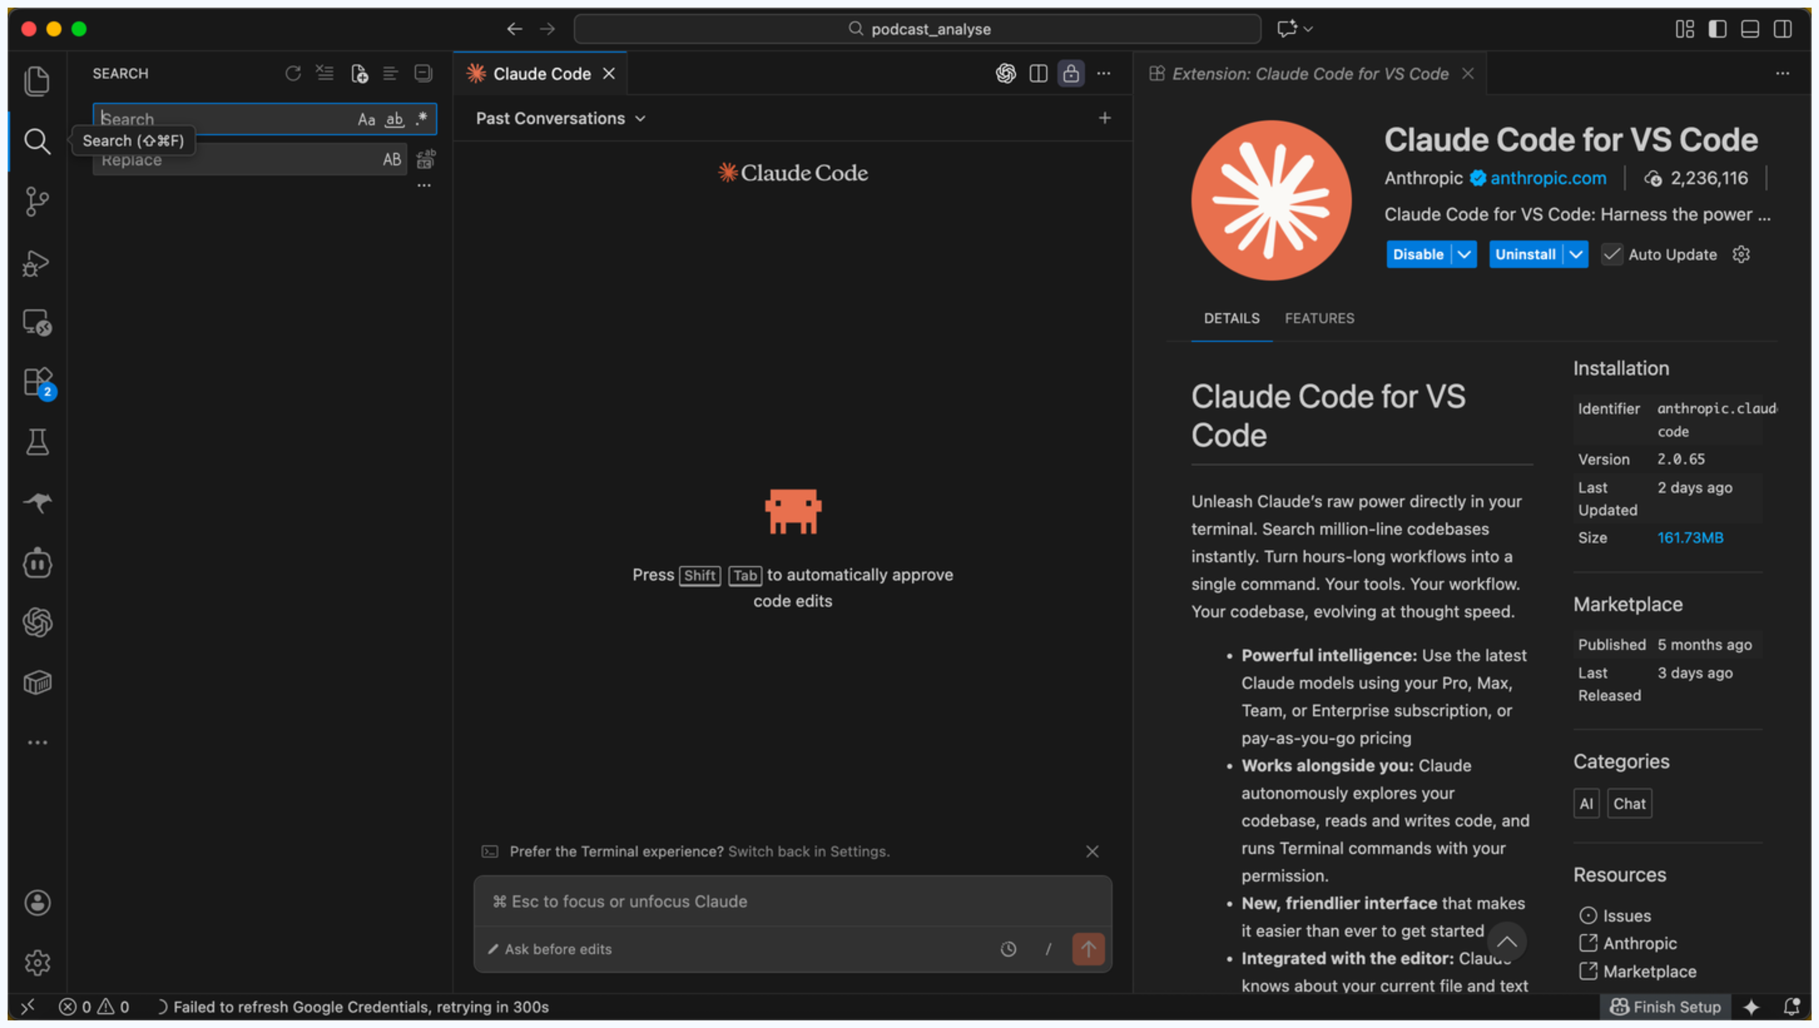
Task: Split the editor right
Action: (x=1039, y=73)
